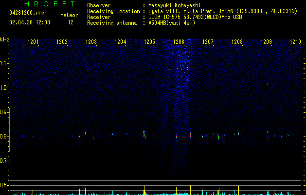Click the Receiver label
This screenshot has height=195, width=306.
[99, 17]
